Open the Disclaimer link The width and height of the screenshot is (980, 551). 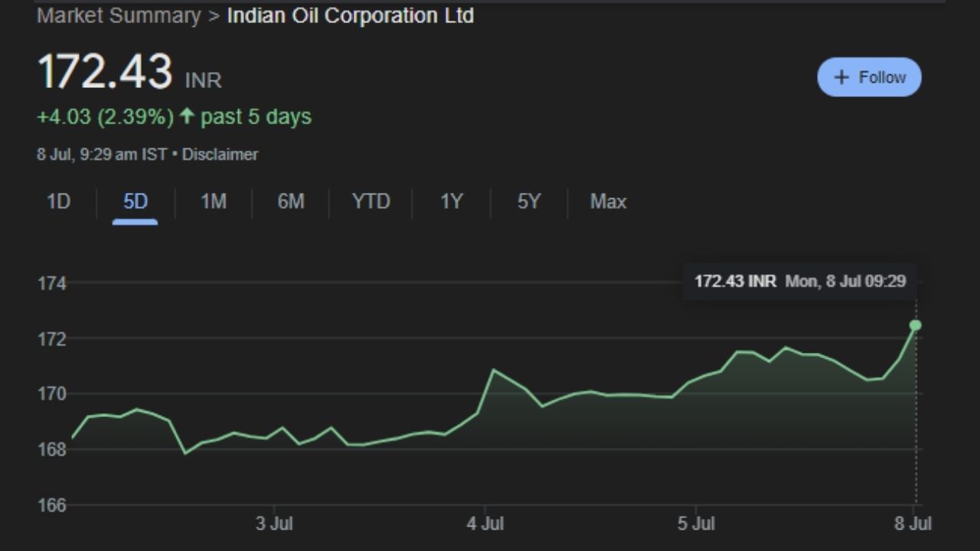[220, 155]
